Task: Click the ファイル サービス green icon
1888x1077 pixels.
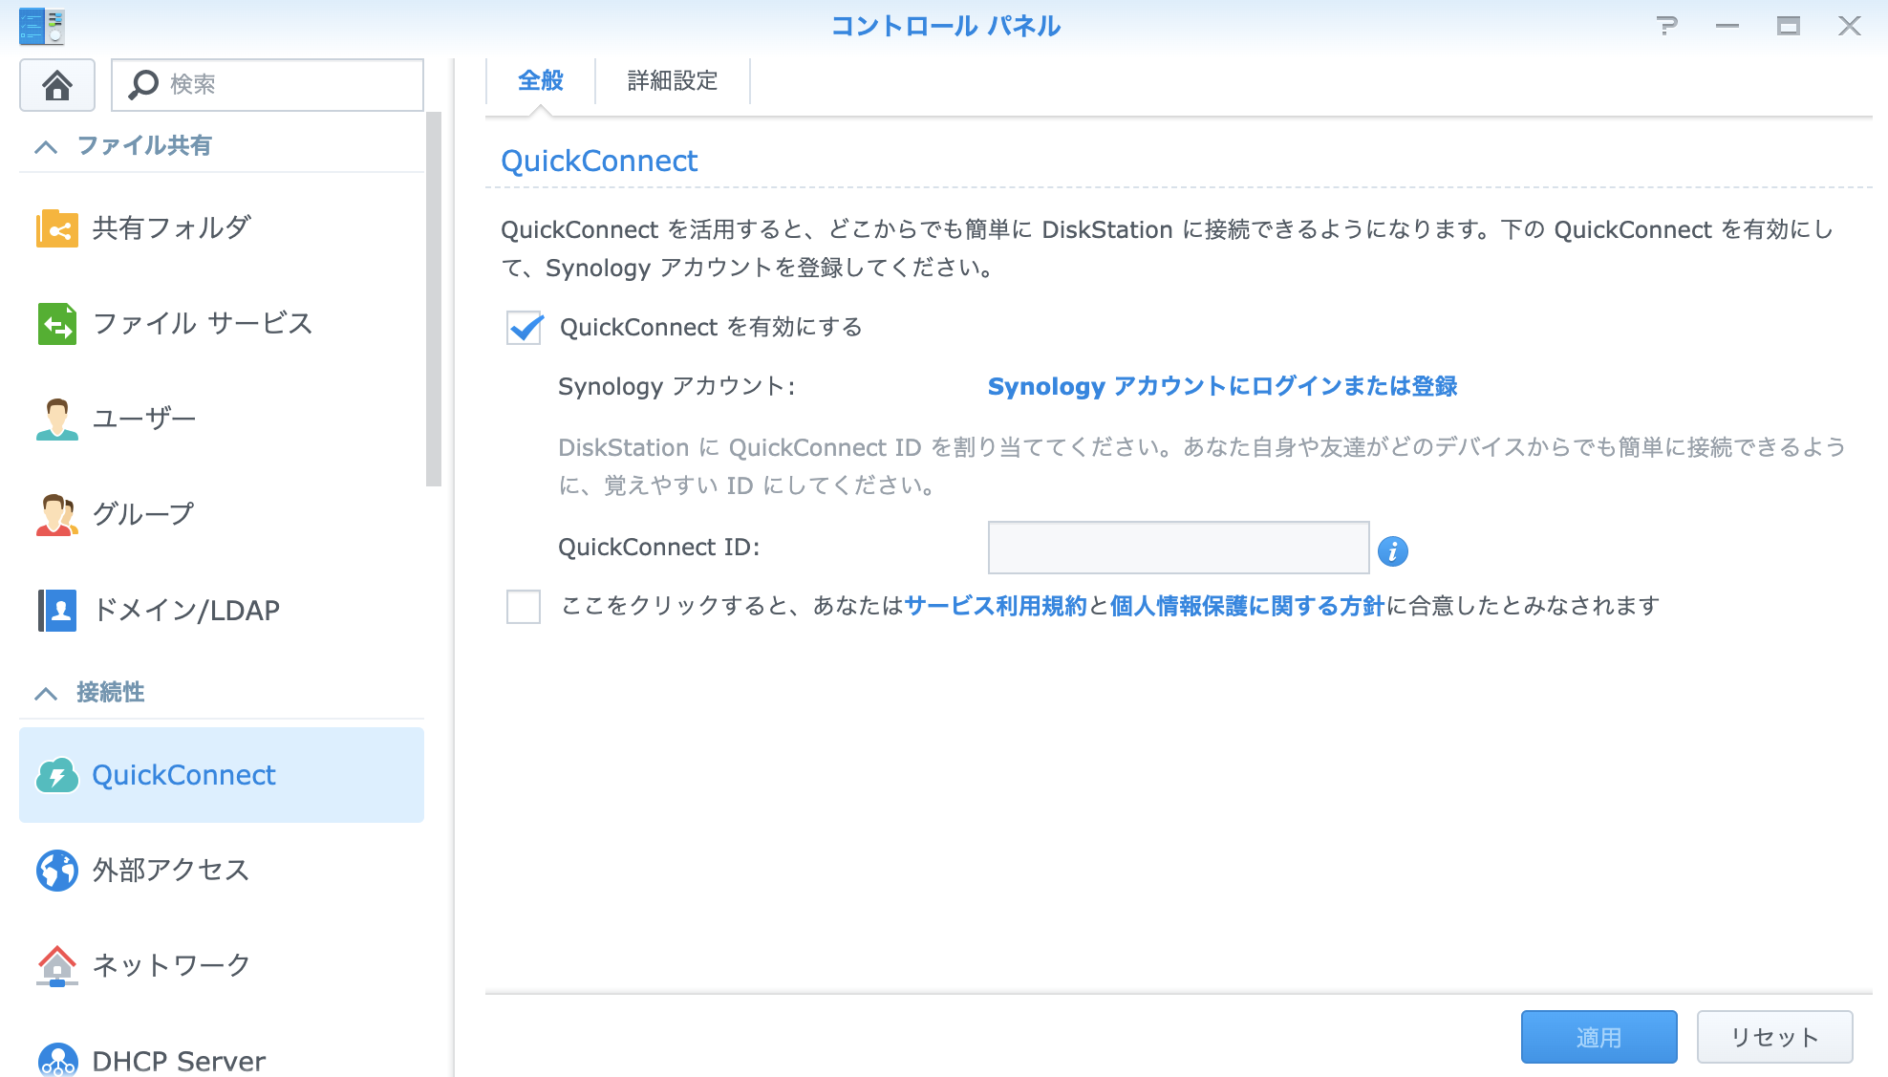Action: [x=57, y=324]
